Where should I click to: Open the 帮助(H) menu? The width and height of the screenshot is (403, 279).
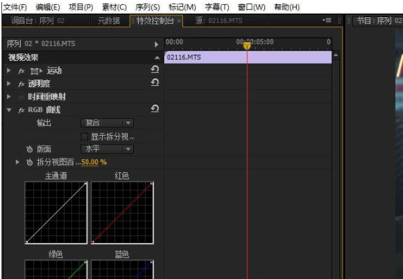point(287,7)
